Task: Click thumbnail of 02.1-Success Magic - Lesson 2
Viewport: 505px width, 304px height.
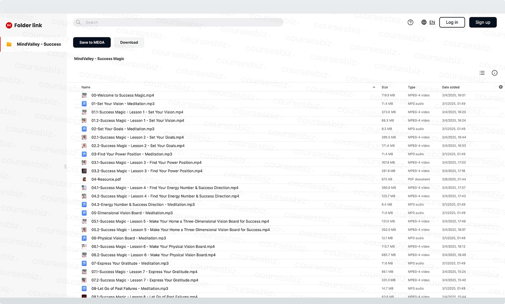Action: click(84, 137)
